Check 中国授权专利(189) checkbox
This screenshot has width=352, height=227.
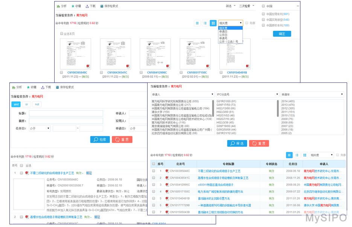[x=263, y=25]
